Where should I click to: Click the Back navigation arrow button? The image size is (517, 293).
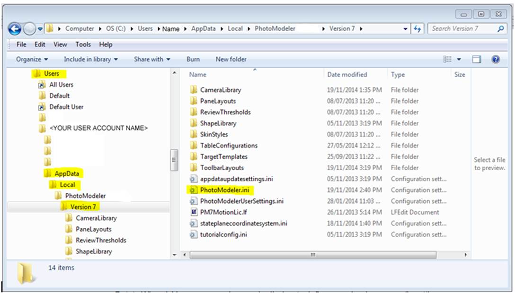[15, 29]
